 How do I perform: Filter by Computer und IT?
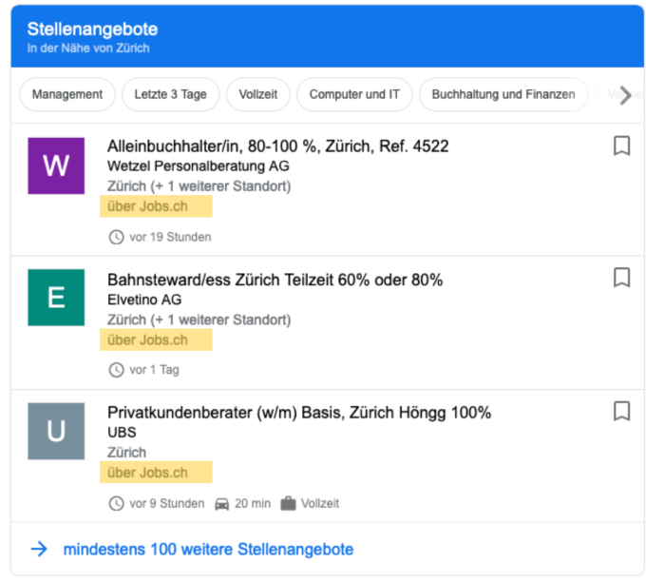[354, 94]
